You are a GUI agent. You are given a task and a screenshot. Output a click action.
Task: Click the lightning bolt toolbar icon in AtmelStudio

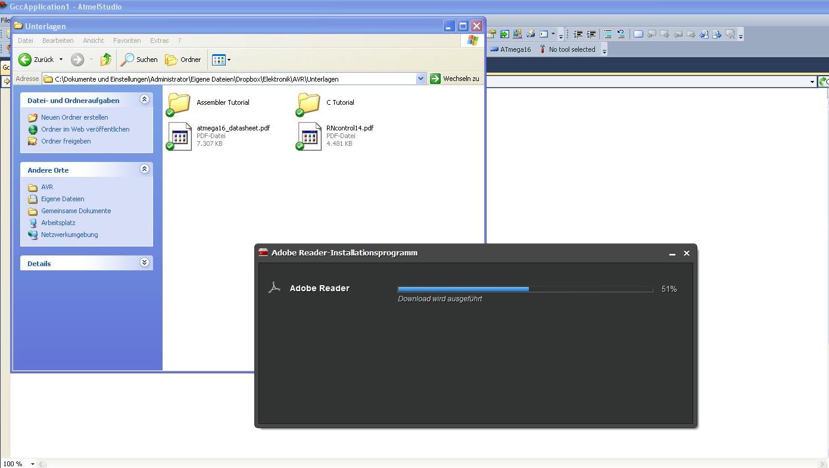[x=530, y=34]
